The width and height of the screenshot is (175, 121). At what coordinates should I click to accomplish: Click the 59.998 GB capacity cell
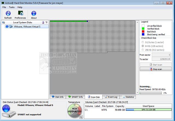[x=120, y=110]
